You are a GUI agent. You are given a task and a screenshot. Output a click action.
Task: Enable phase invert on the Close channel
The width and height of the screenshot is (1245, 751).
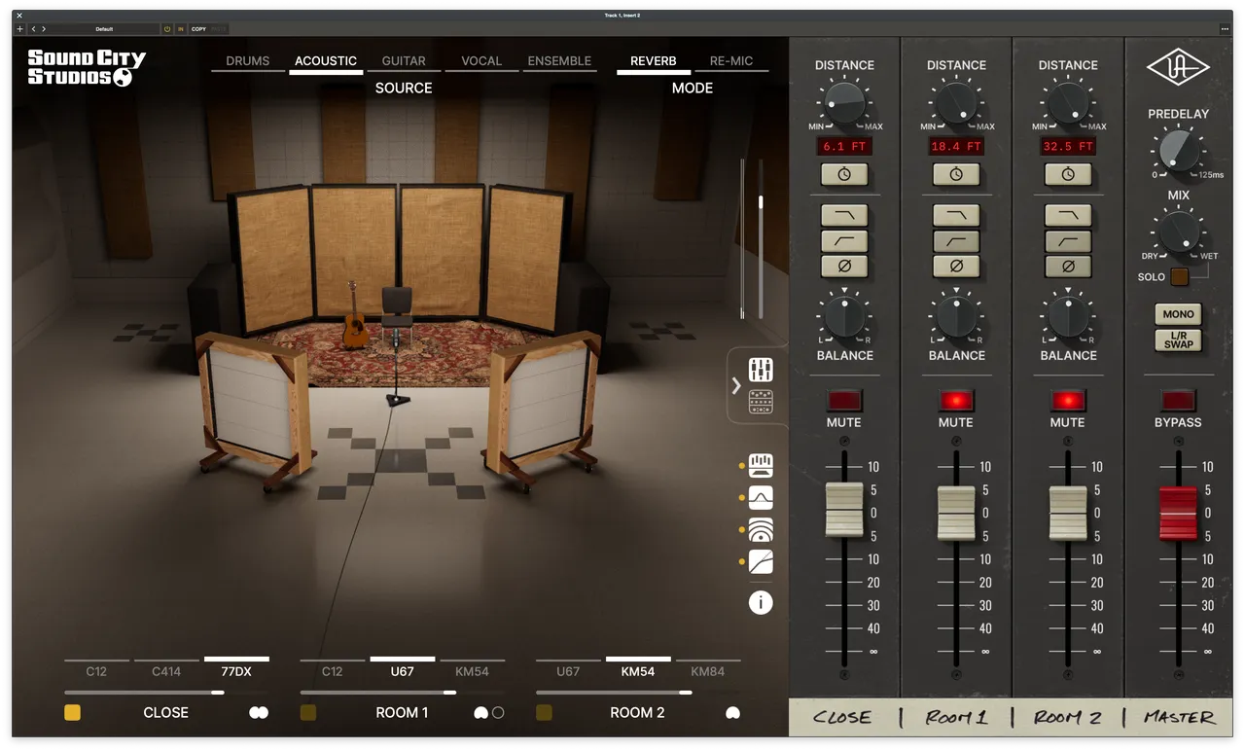844,266
